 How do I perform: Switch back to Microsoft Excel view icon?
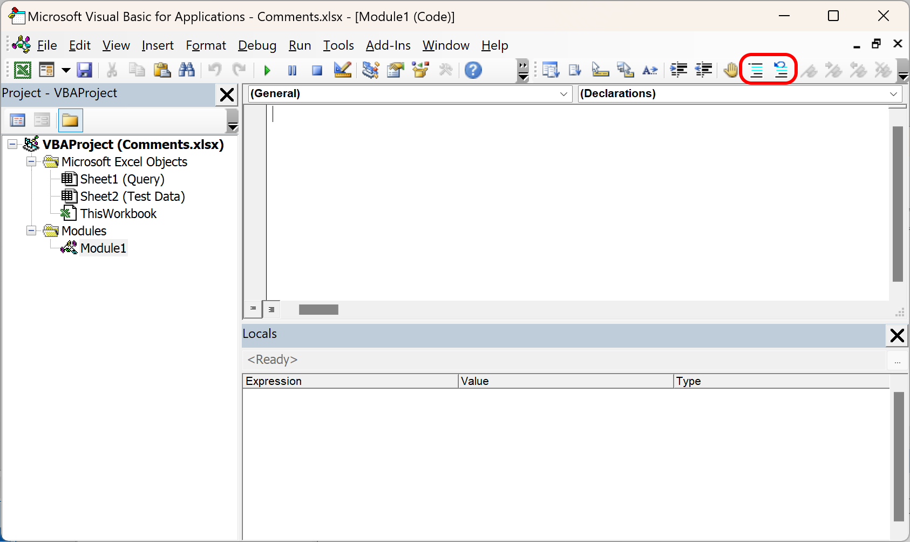(22, 70)
